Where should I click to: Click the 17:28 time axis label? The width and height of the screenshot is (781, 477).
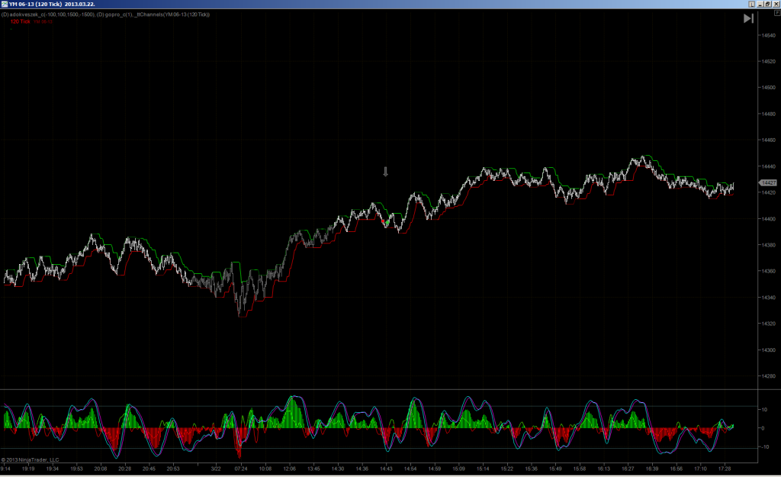tap(725, 469)
